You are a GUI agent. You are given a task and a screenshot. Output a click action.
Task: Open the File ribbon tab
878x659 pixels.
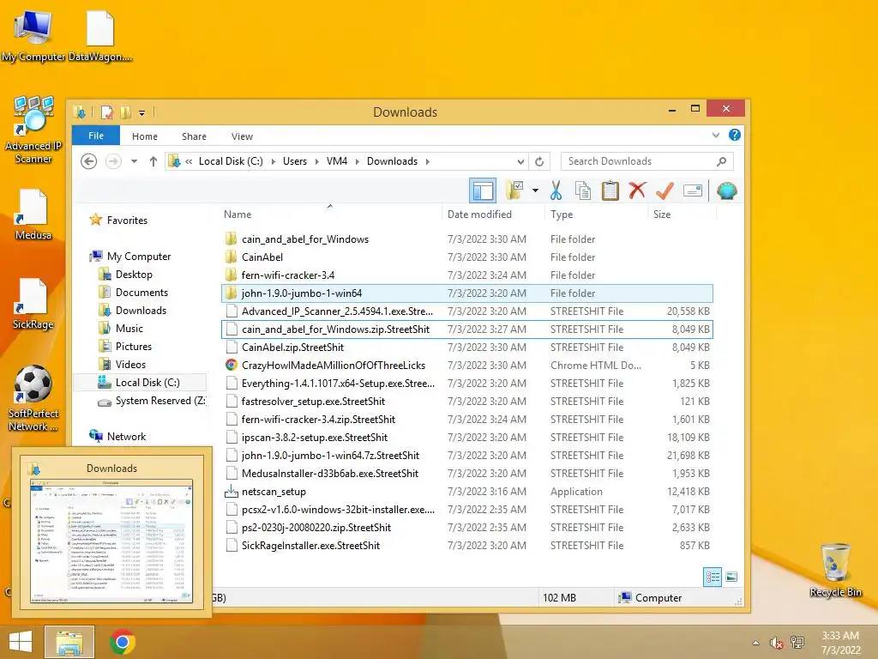pyautogui.click(x=96, y=136)
